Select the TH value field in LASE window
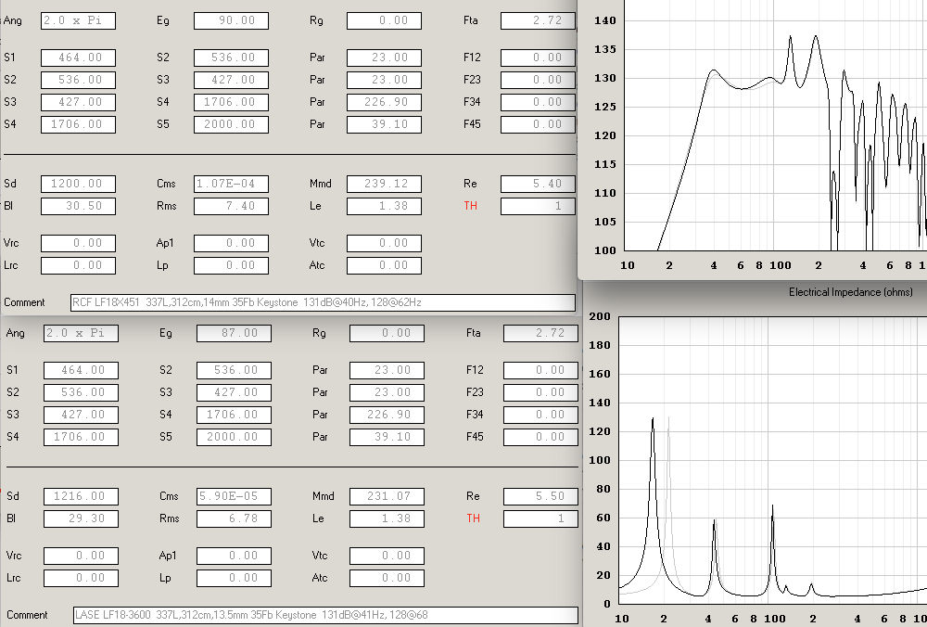 tap(541, 519)
